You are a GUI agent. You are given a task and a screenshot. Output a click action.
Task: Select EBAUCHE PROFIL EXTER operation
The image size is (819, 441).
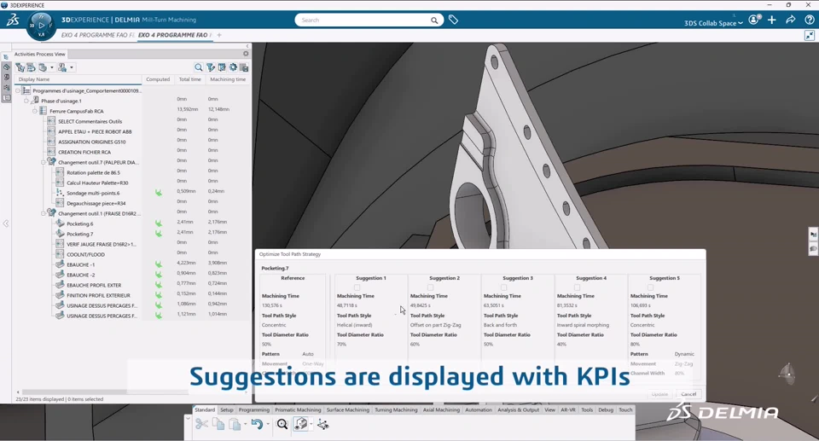point(94,285)
